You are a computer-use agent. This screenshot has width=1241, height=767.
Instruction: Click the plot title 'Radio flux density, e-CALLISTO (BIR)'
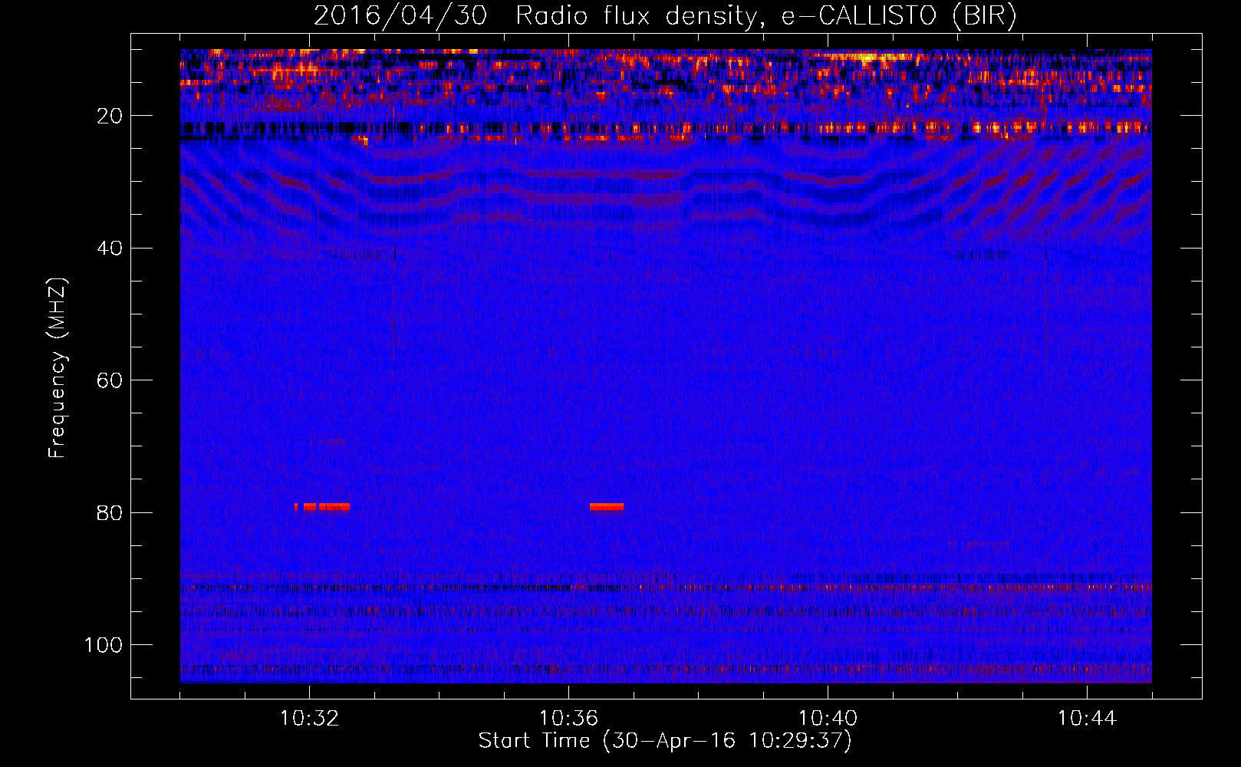pos(765,16)
